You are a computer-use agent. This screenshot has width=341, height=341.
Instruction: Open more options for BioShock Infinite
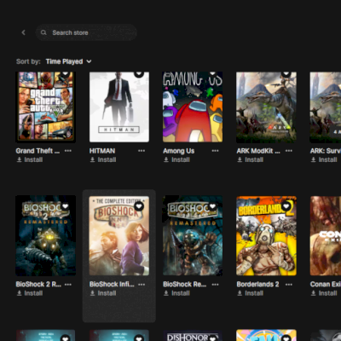(142, 284)
